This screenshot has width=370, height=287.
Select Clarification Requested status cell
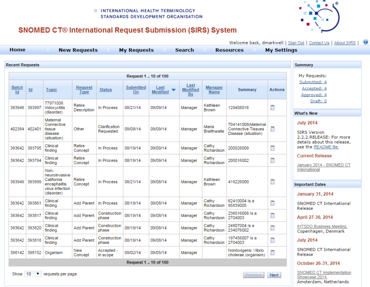pos(109,129)
